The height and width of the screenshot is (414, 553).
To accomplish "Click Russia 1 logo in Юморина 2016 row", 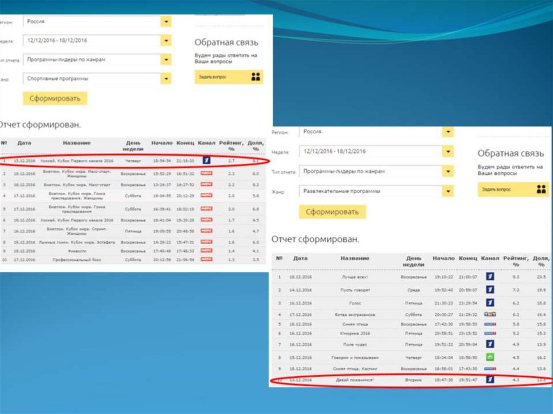I will coord(490,333).
